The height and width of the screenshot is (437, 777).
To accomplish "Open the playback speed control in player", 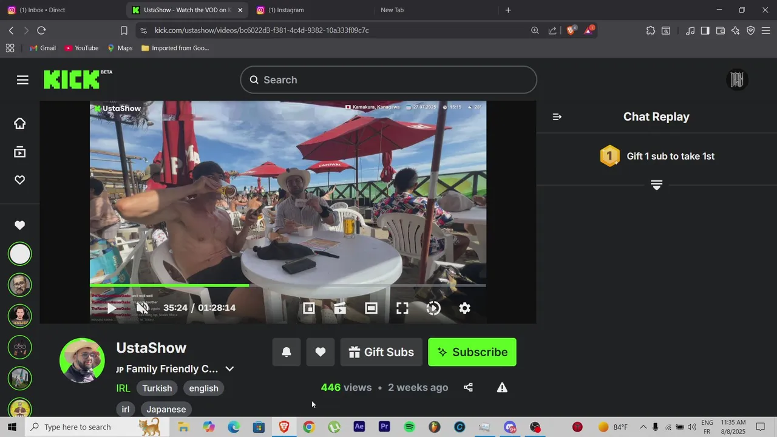I will pyautogui.click(x=433, y=308).
